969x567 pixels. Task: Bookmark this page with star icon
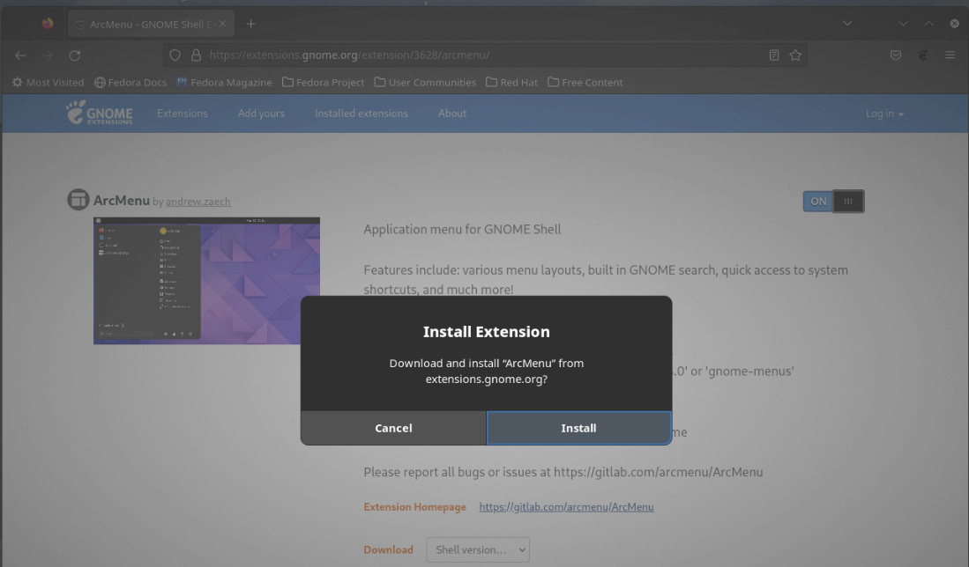795,55
